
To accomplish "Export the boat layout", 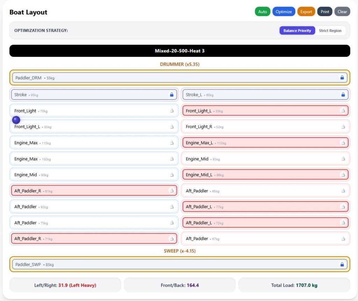I will coord(306,12).
